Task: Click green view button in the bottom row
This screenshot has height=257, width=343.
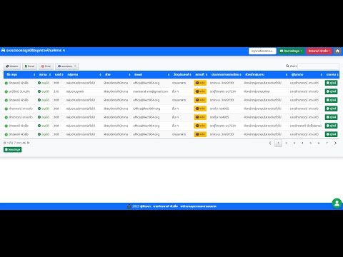Action: click(331, 134)
